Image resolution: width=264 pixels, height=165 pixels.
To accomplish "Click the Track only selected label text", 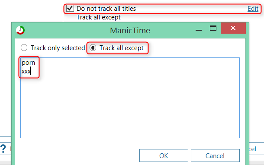I will coord(58,48).
